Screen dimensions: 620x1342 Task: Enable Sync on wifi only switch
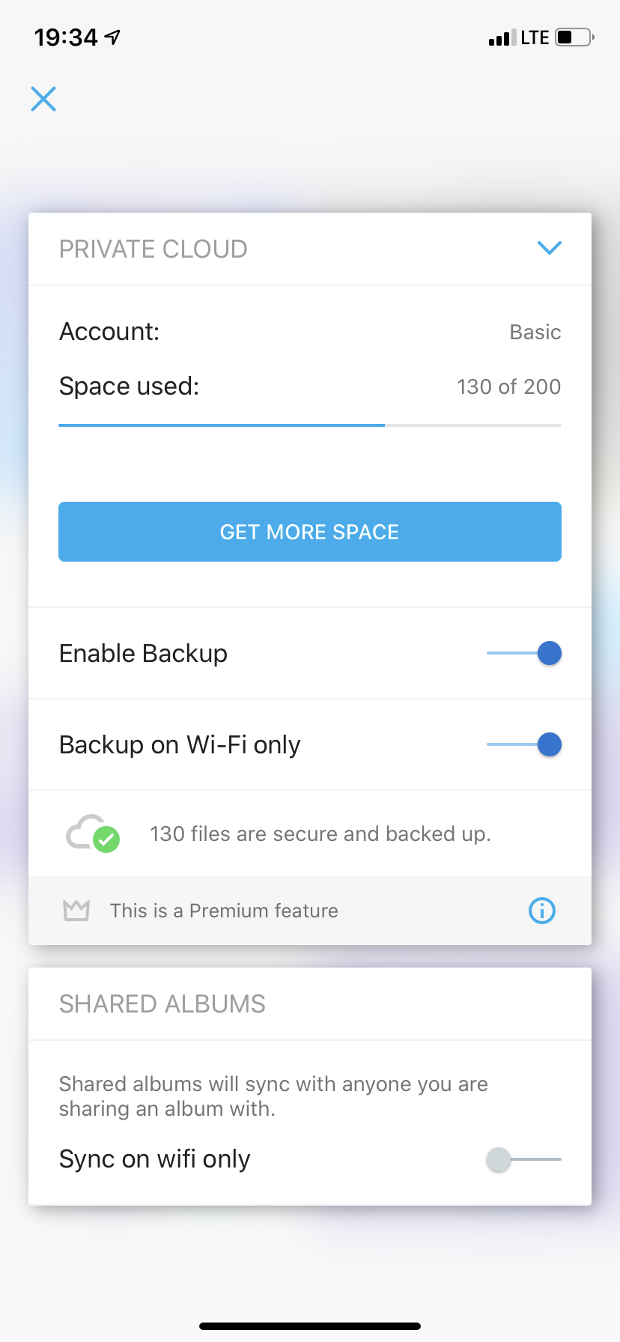(523, 1159)
